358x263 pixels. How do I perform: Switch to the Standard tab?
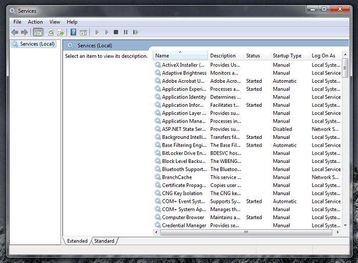point(104,241)
